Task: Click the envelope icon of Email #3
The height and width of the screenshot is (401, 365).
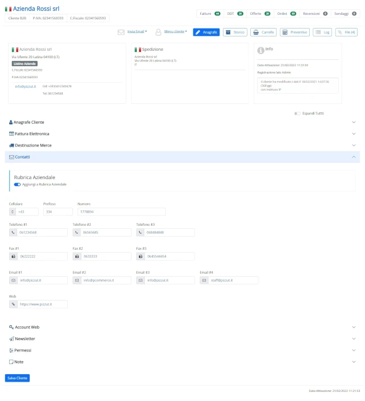Action: (x=140, y=280)
